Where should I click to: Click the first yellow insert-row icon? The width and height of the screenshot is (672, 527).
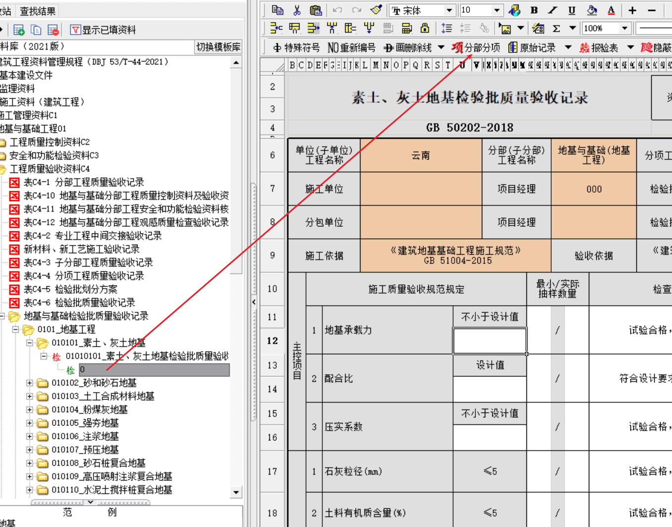[x=276, y=28]
